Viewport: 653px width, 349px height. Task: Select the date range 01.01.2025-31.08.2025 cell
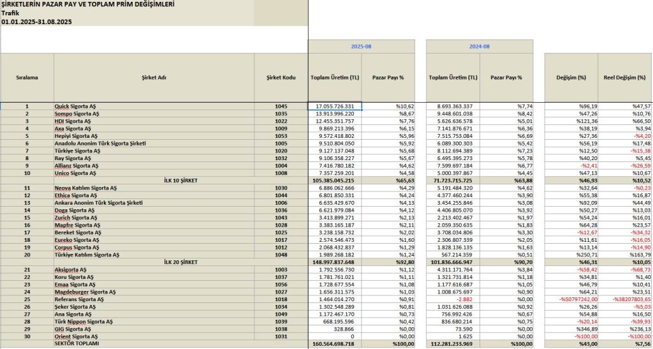click(x=127, y=22)
